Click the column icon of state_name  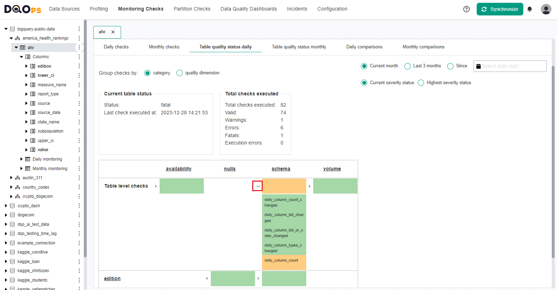click(33, 122)
